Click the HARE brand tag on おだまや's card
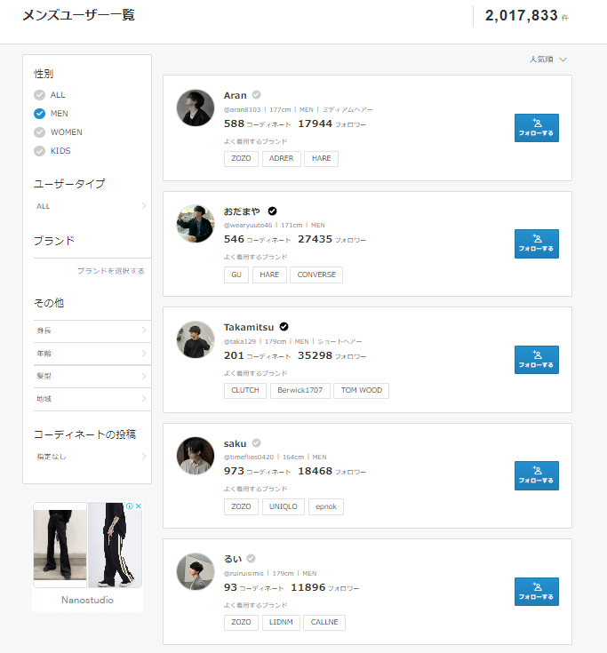607x653 pixels. click(x=269, y=275)
